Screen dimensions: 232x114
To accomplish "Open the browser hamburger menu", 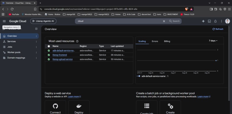I will point(229,9).
